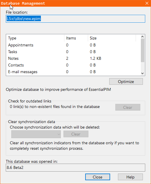Click the Optimize button
The height and width of the screenshot is (184, 151).
pos(126,82)
